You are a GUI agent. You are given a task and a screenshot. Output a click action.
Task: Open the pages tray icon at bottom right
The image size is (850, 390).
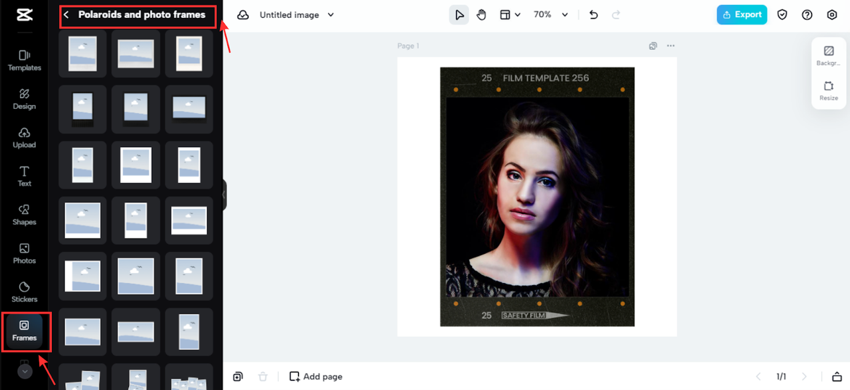tap(837, 377)
